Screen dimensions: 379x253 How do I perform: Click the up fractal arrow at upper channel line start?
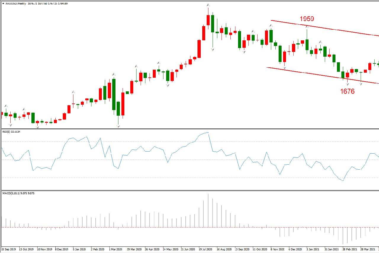tap(271, 26)
